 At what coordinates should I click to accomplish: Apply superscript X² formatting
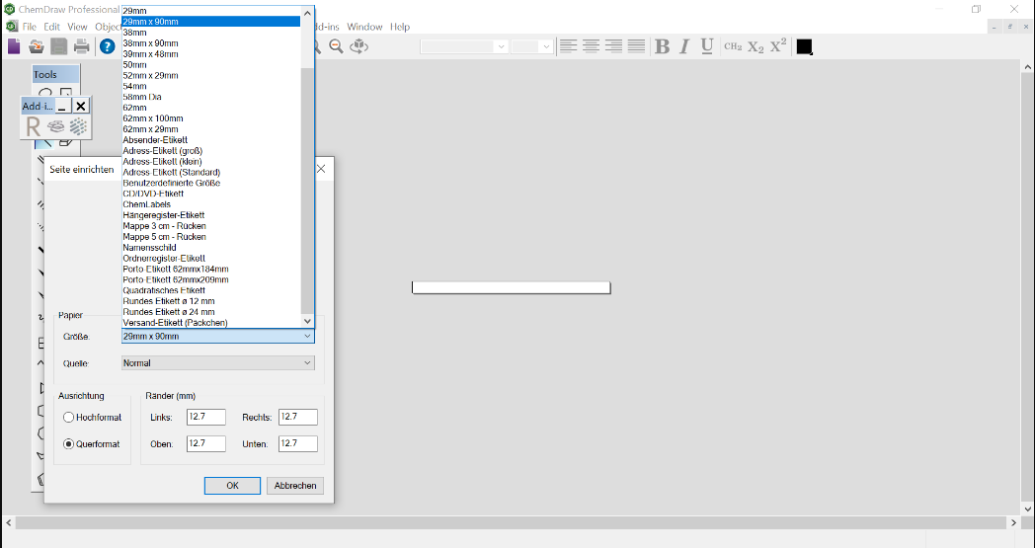[778, 46]
